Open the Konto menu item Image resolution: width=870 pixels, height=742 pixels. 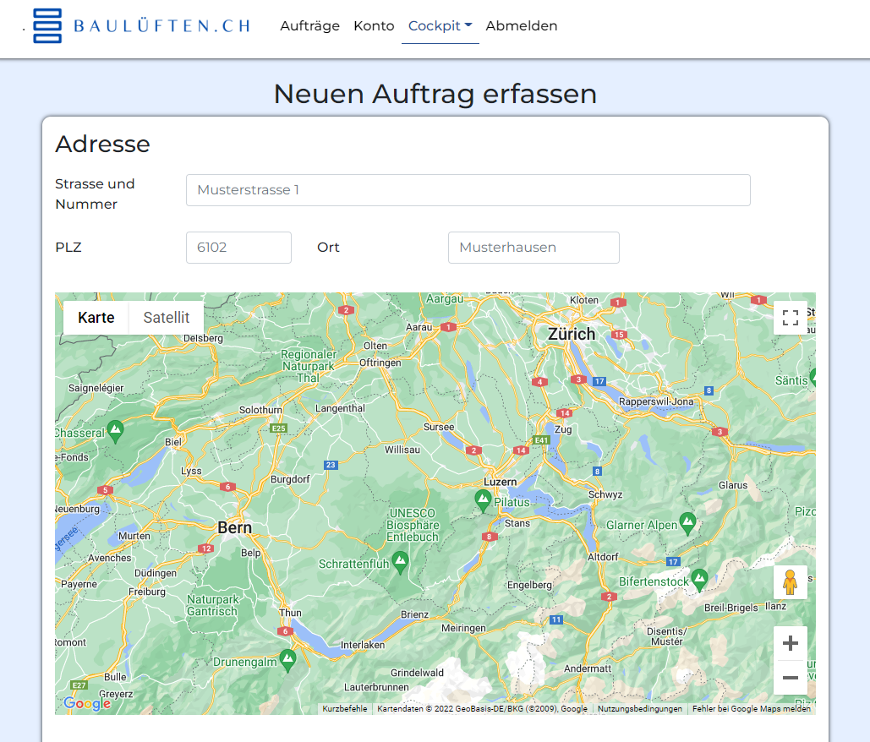pos(374,25)
